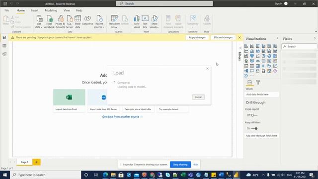The height and width of the screenshot is (179, 318).
Task: Click the title bar Search box
Action: pos(164,3)
